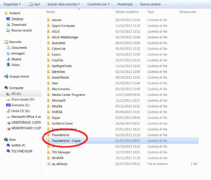Select the Computer icon in sidebar
This screenshot has height=180, width=211.
coord(6,88)
